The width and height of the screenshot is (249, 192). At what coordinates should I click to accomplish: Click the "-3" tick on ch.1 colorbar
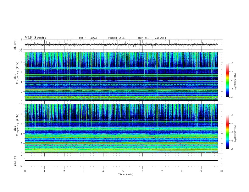pos(232,63)
